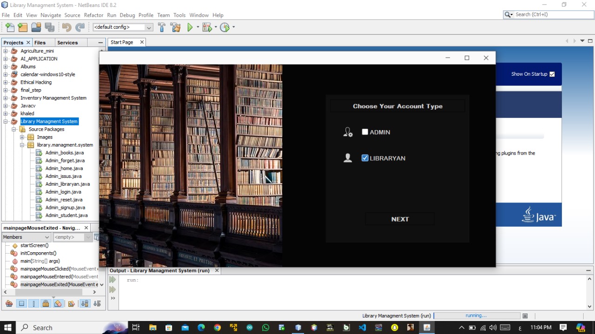
Task: Click the Windows Start button
Action: pyautogui.click(x=8, y=327)
